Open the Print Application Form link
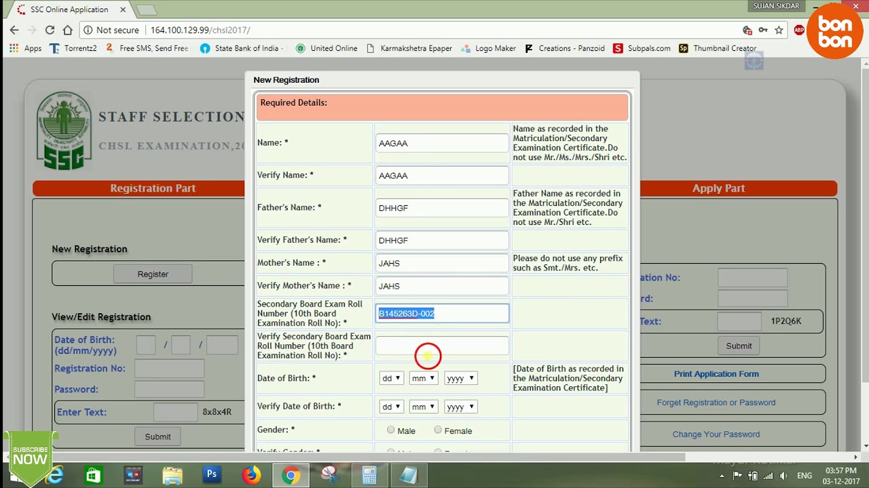 (716, 373)
